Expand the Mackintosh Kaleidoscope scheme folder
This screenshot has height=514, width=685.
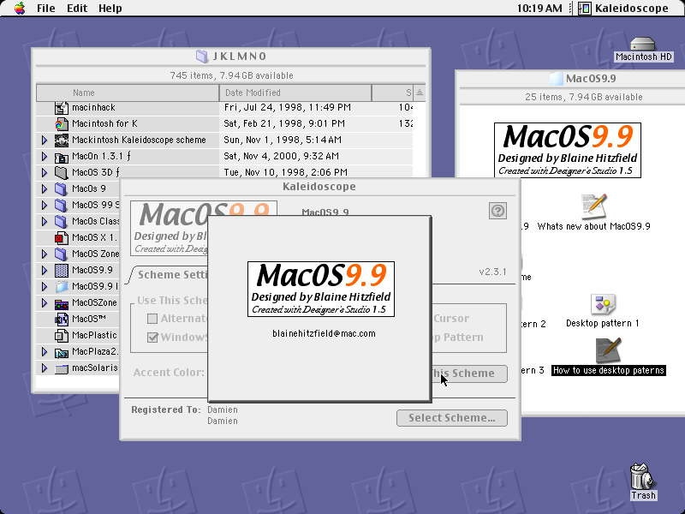pos(45,140)
